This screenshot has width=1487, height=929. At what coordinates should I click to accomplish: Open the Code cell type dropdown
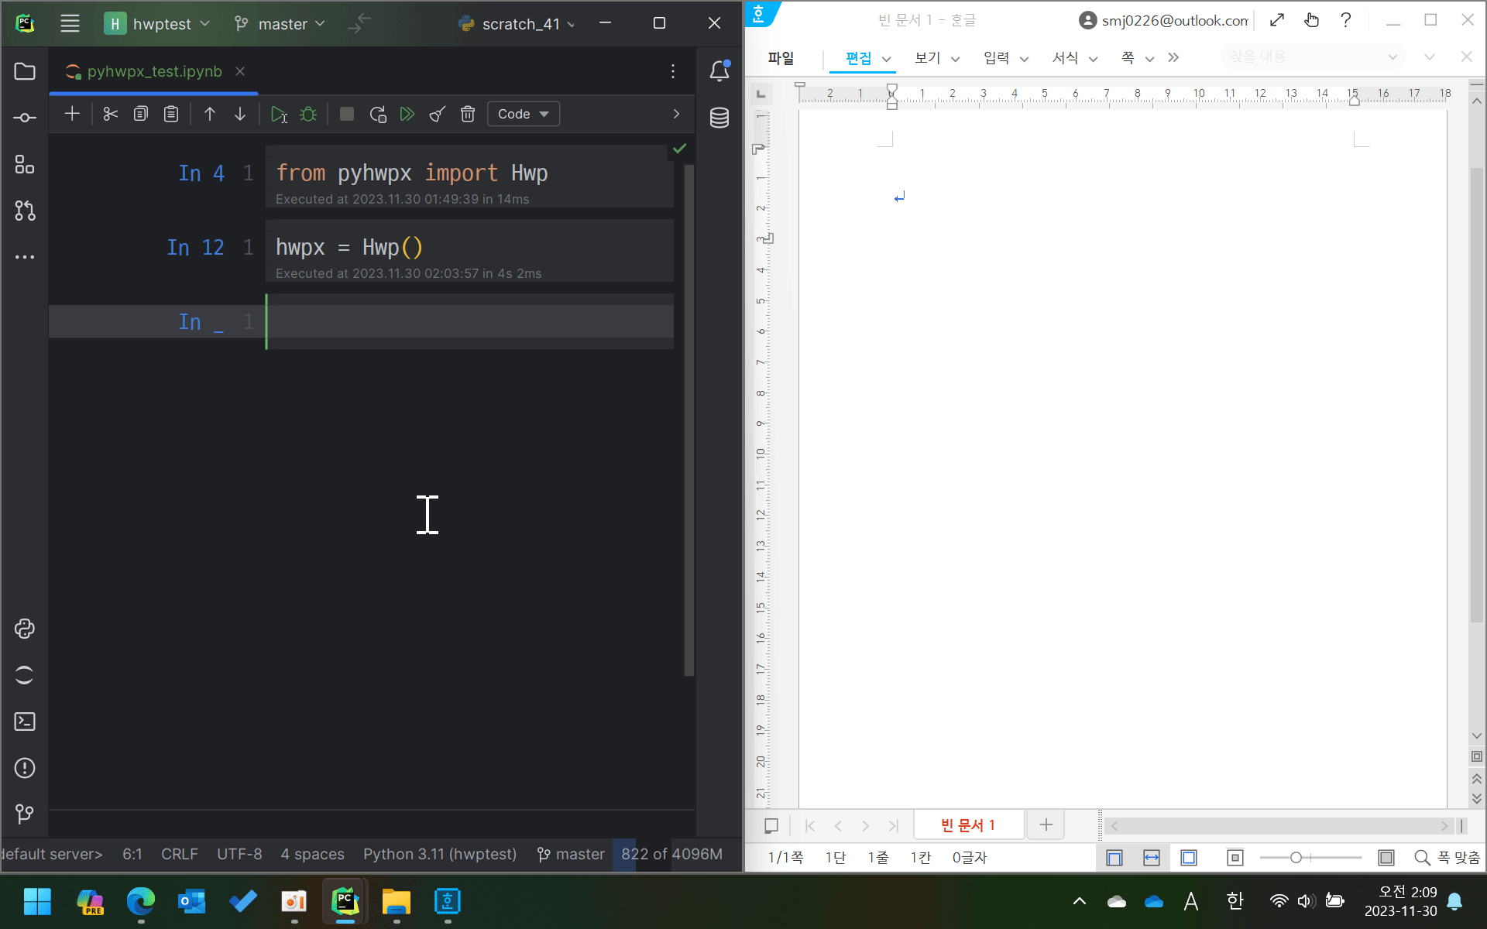[x=523, y=115]
